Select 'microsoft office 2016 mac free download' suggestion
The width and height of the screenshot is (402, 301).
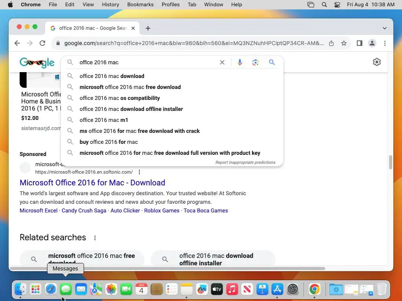click(172, 87)
